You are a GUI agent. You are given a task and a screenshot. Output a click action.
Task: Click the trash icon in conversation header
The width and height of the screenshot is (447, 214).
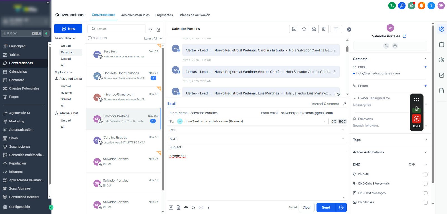[x=324, y=29]
